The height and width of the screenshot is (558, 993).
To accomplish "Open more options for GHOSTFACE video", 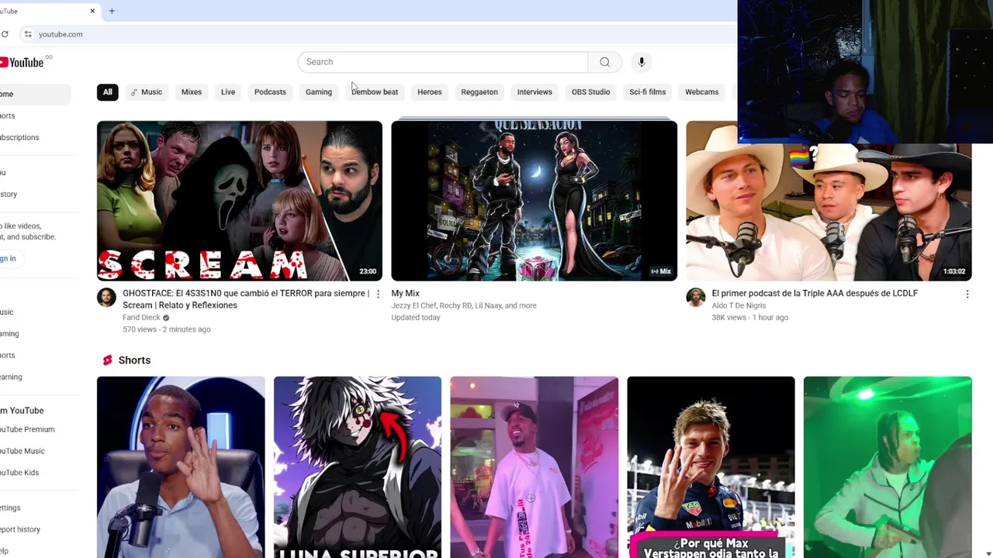I will click(x=378, y=294).
